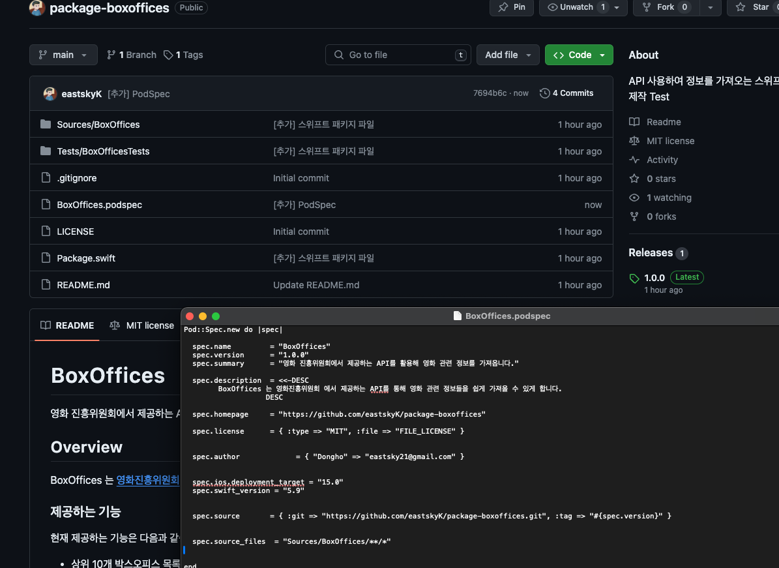This screenshot has width=779, height=568.
Task: Click the file icon next to LICENSE
Action: [46, 231]
